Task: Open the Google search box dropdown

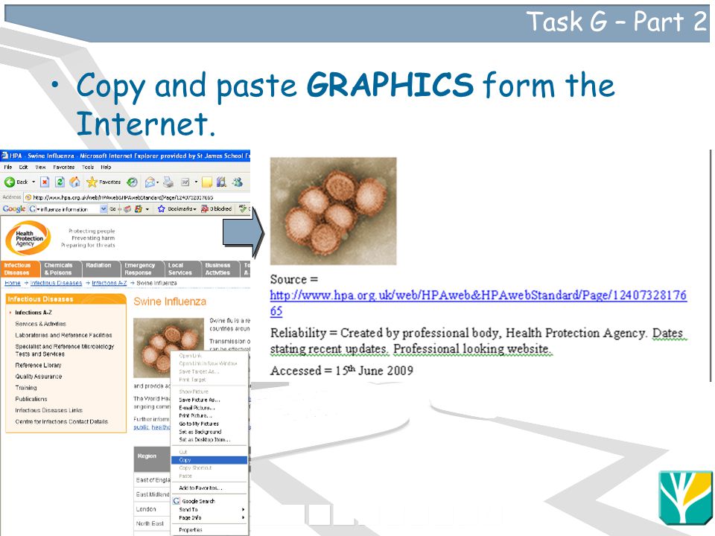Action: [104, 208]
